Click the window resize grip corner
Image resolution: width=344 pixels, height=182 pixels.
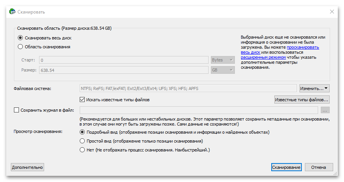pyautogui.click(x=335, y=173)
